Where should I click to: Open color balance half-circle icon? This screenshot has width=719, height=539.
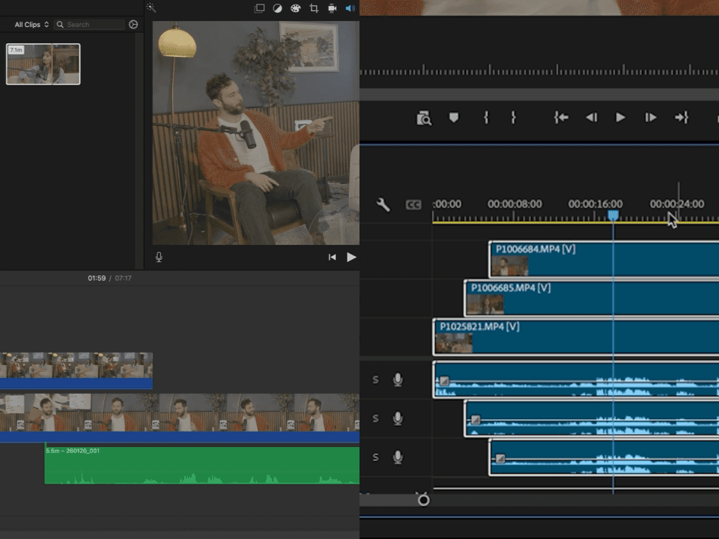[277, 8]
